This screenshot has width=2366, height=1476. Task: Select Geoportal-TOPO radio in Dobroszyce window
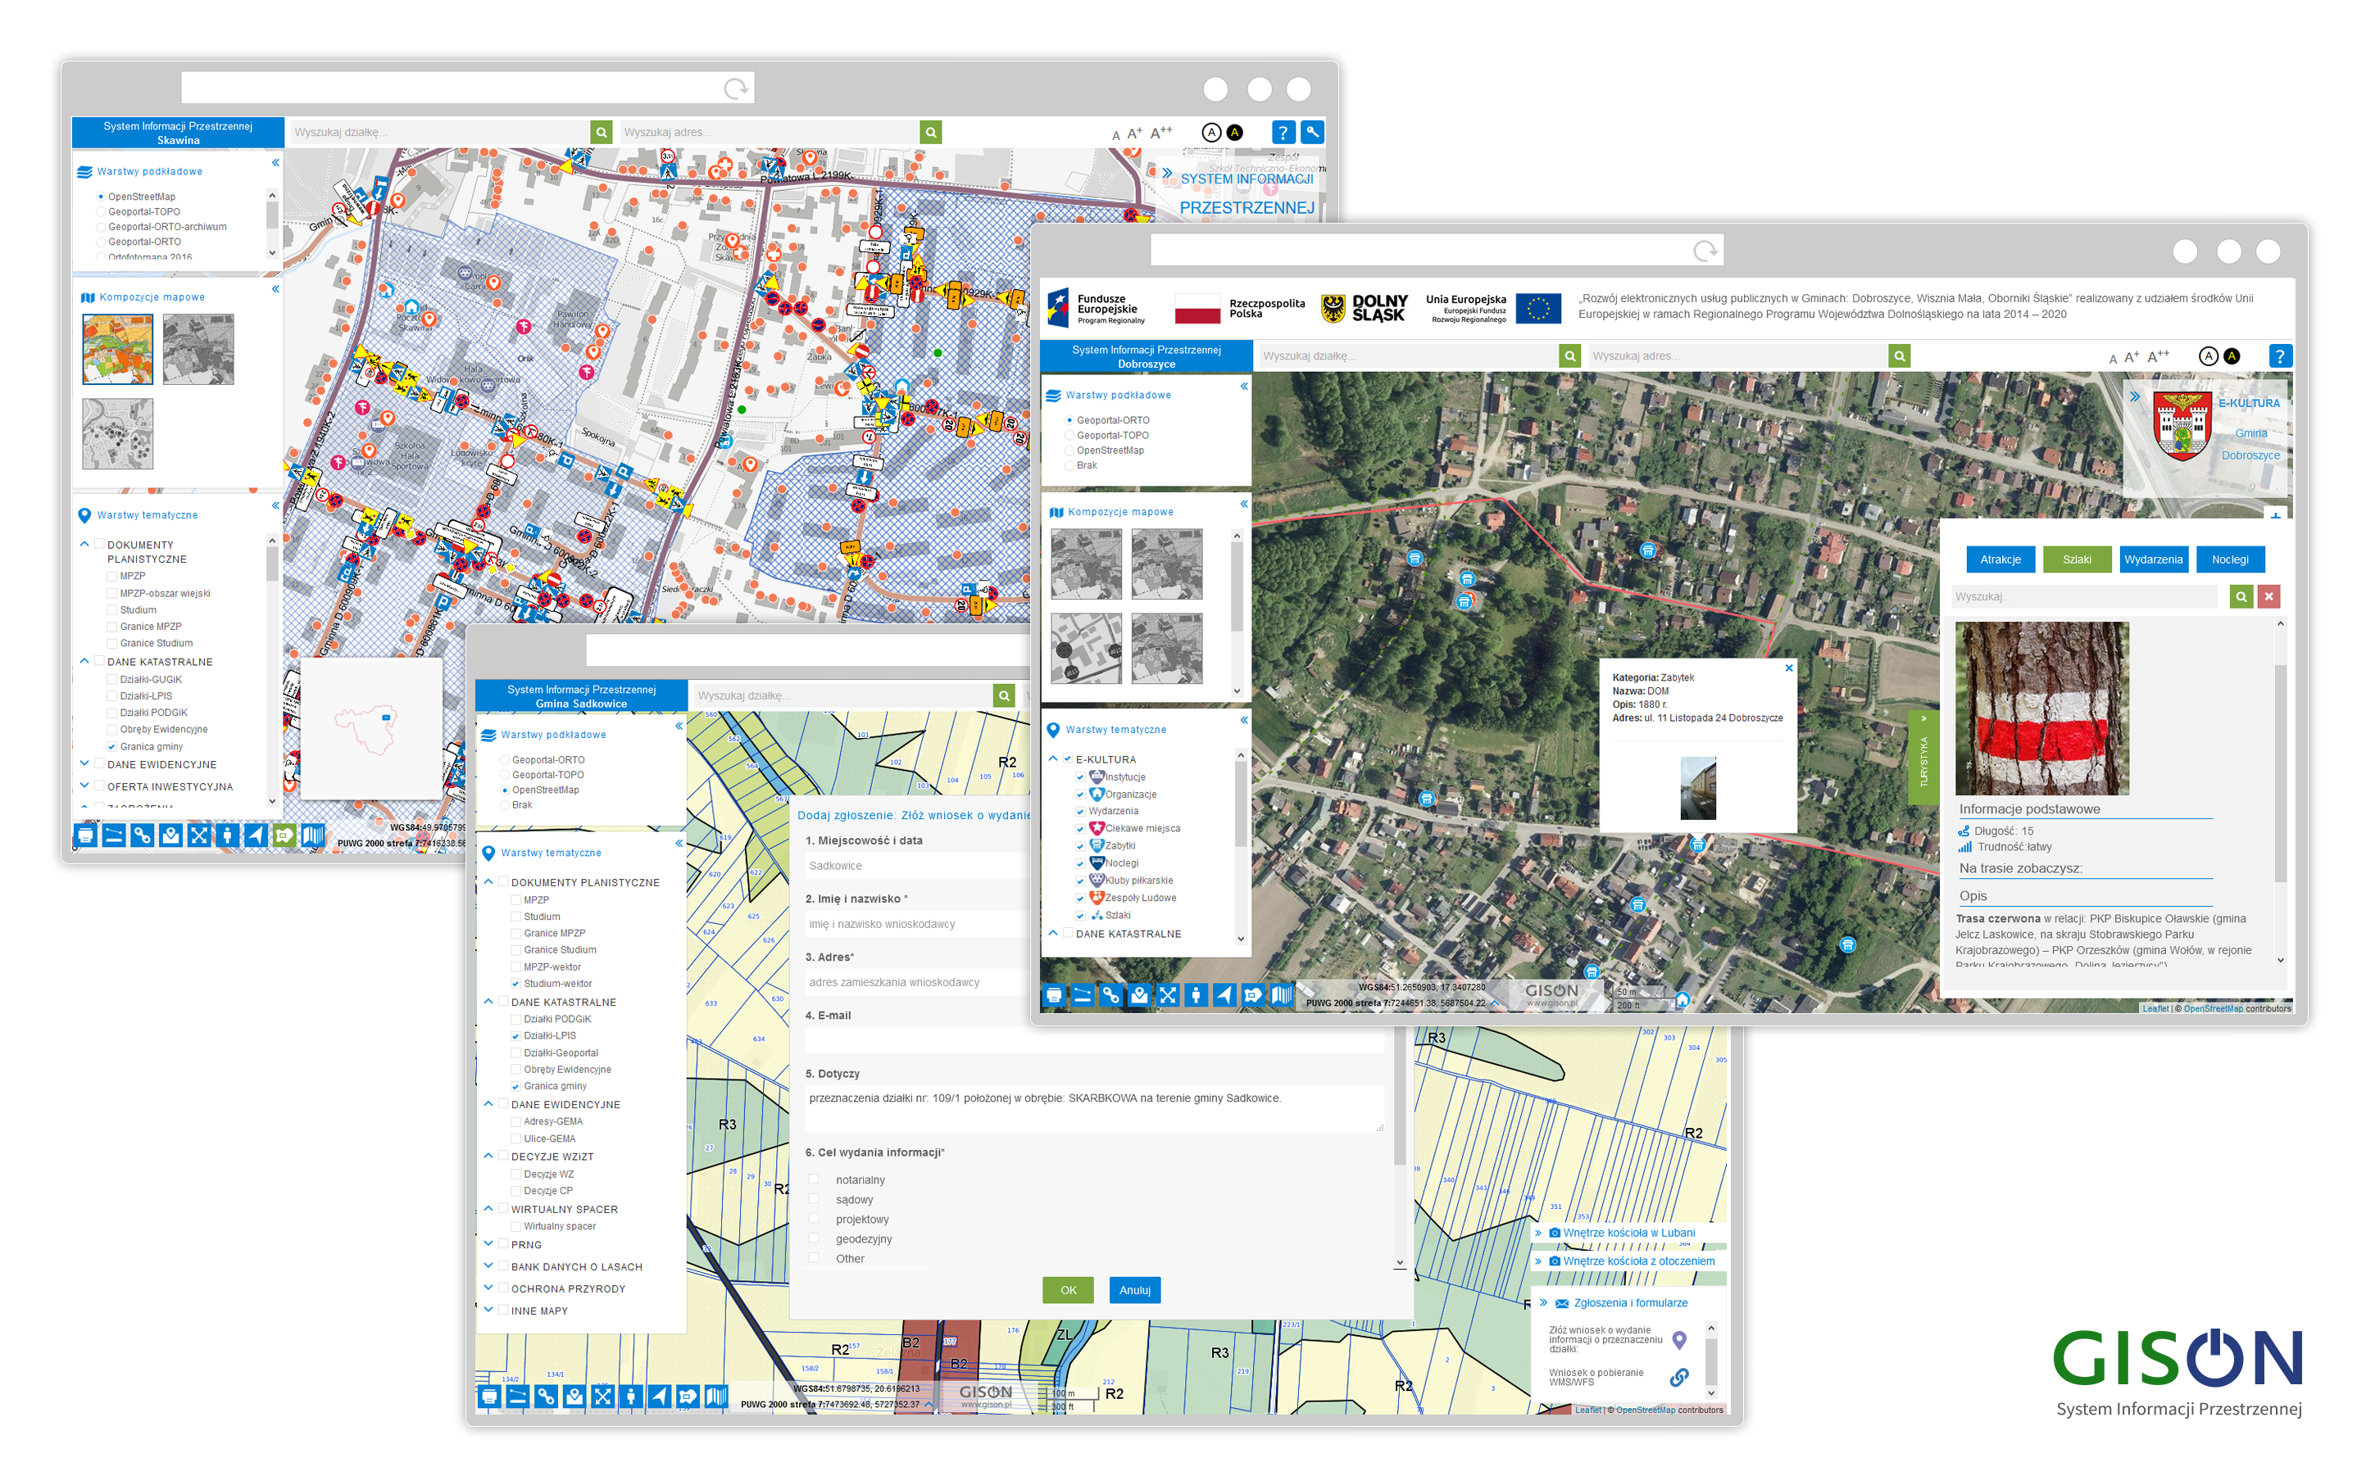coord(1070,436)
